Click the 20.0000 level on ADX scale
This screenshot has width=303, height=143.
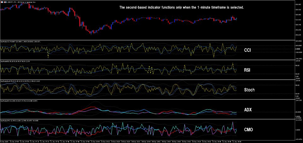[x=299, y=112]
